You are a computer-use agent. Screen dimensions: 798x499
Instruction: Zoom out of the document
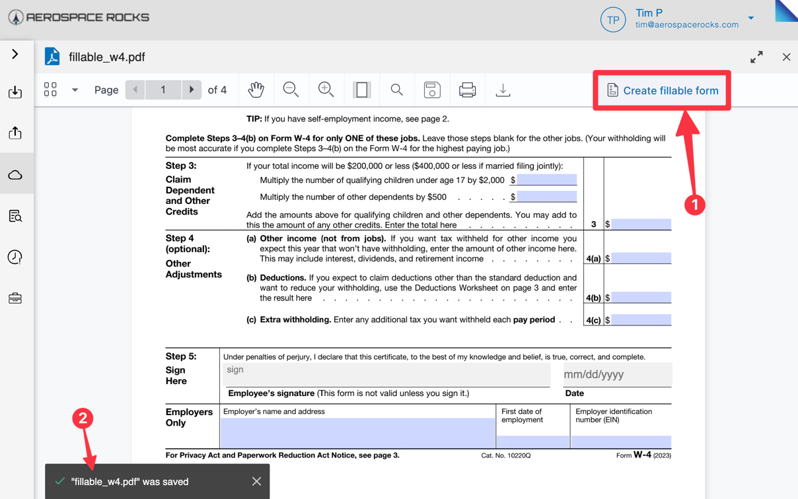(291, 90)
